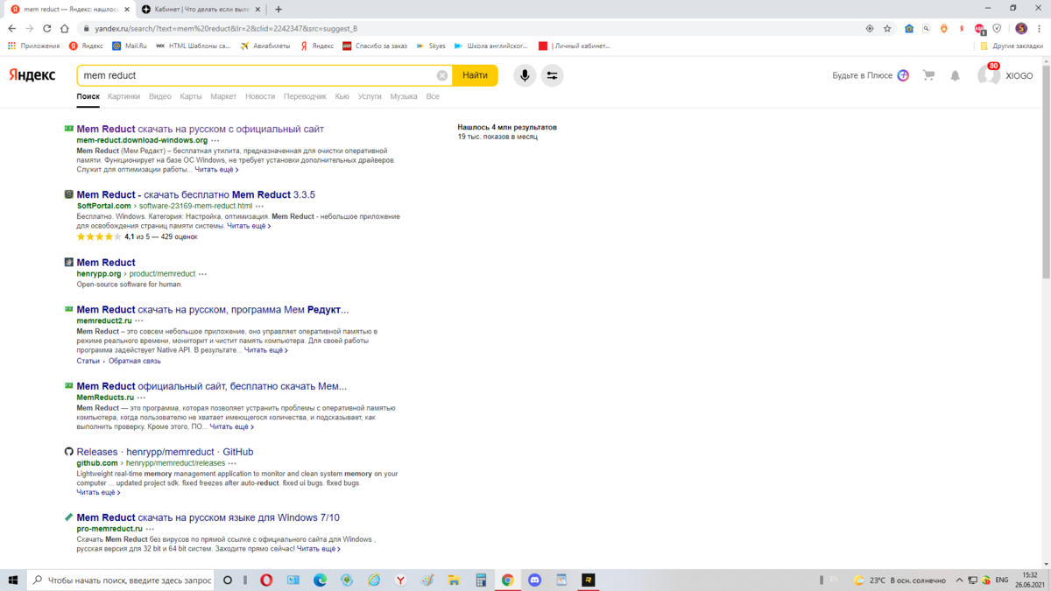Open Yandex Browser from the taskbar
Screen dimensions: 1051x591
tap(400, 580)
